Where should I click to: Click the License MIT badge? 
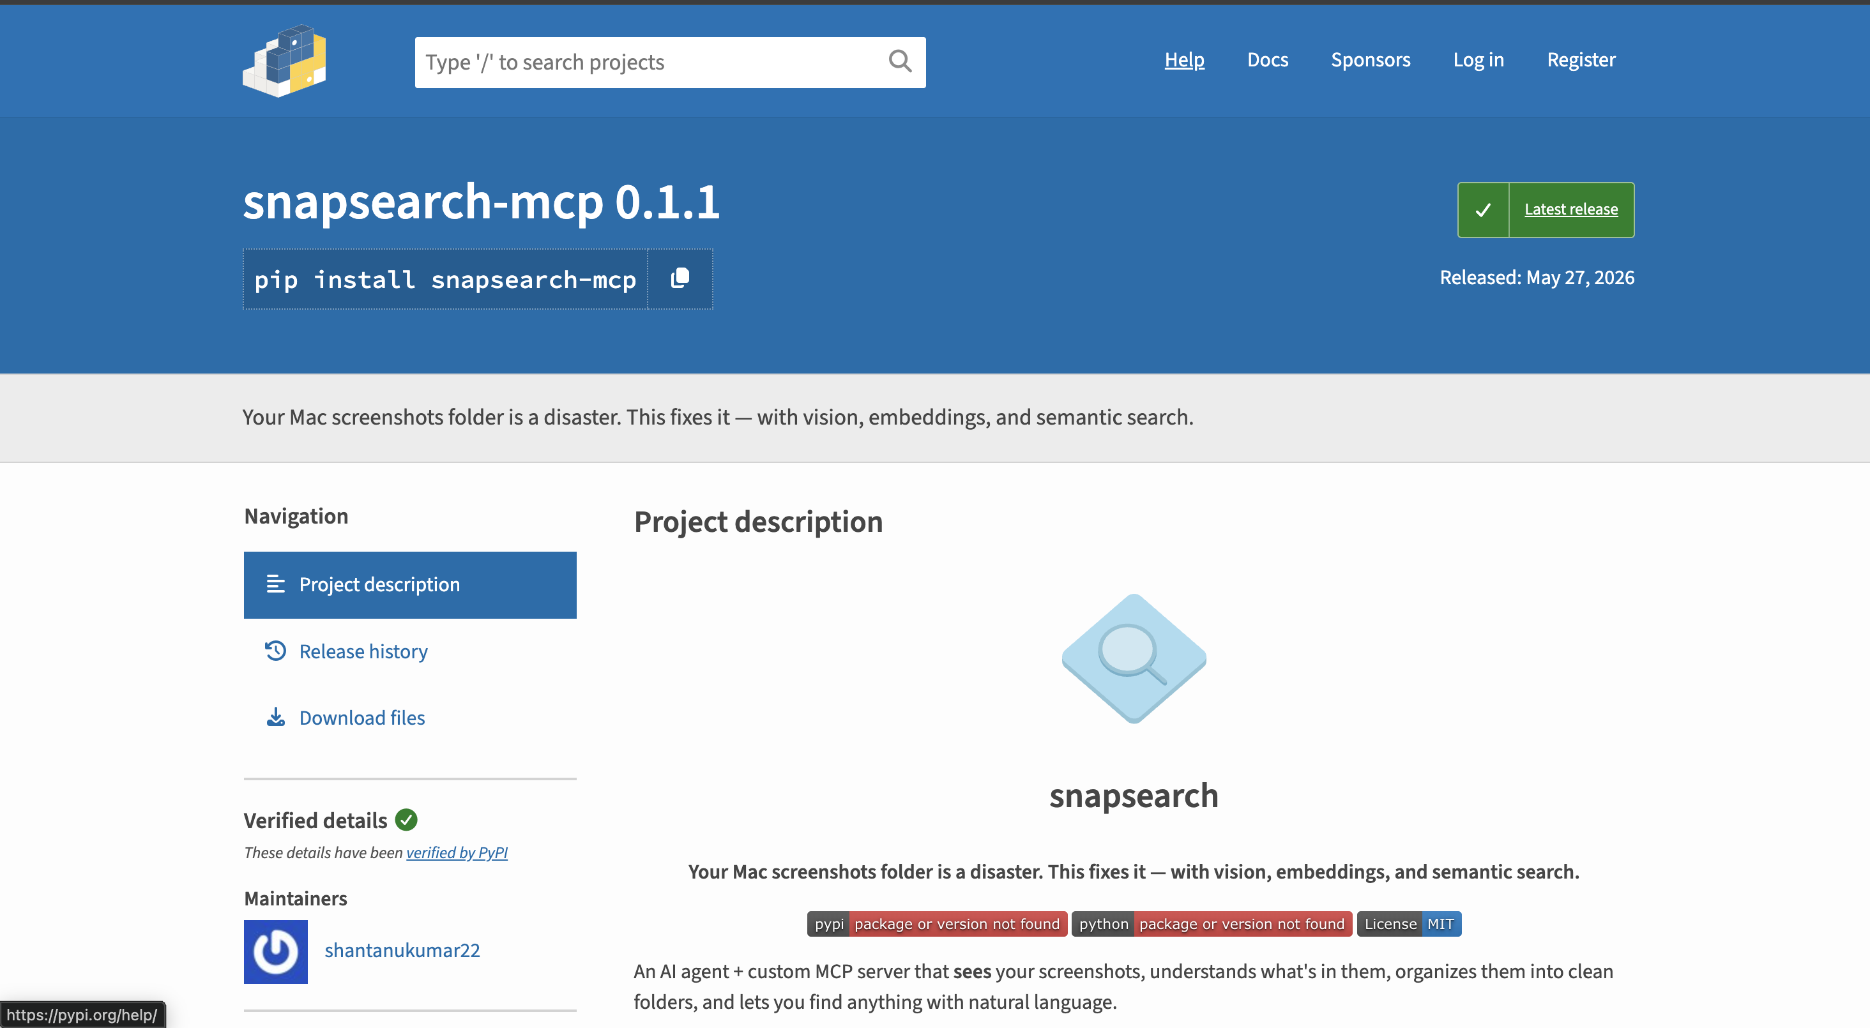(1409, 924)
